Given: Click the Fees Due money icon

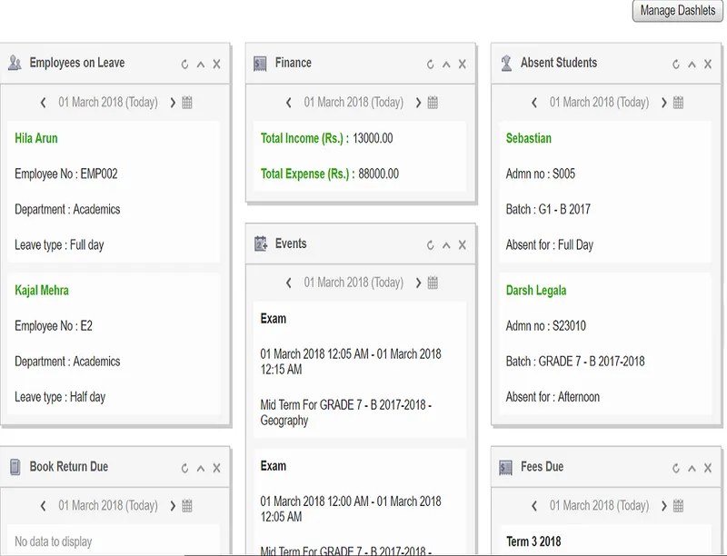Looking at the screenshot, I should pos(506,468).
